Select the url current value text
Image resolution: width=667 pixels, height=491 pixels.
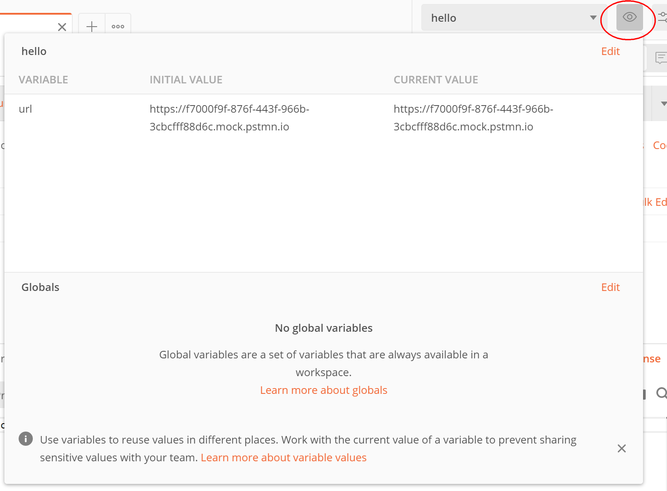(x=473, y=118)
